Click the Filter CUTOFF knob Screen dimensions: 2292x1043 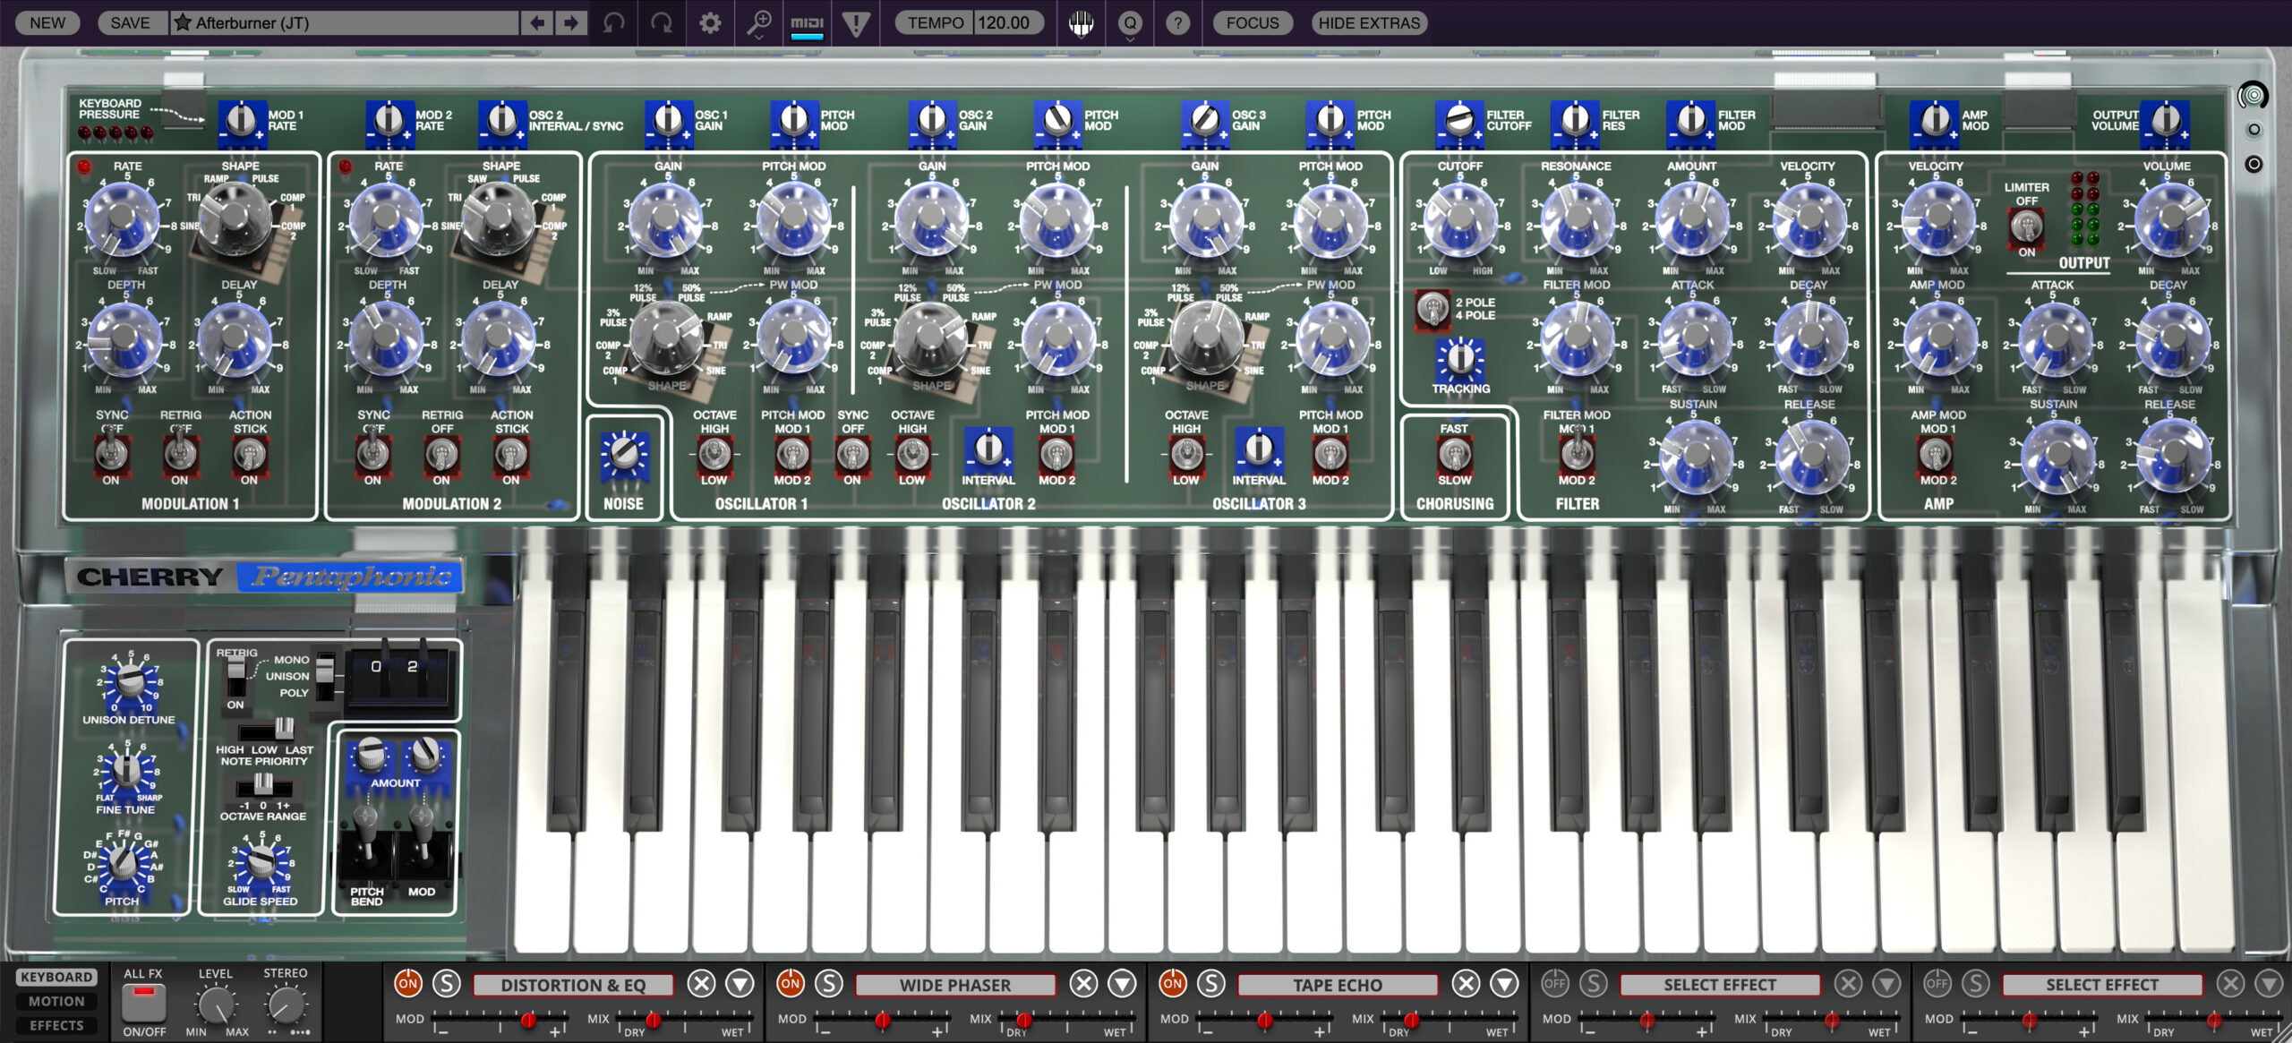click(x=1460, y=219)
